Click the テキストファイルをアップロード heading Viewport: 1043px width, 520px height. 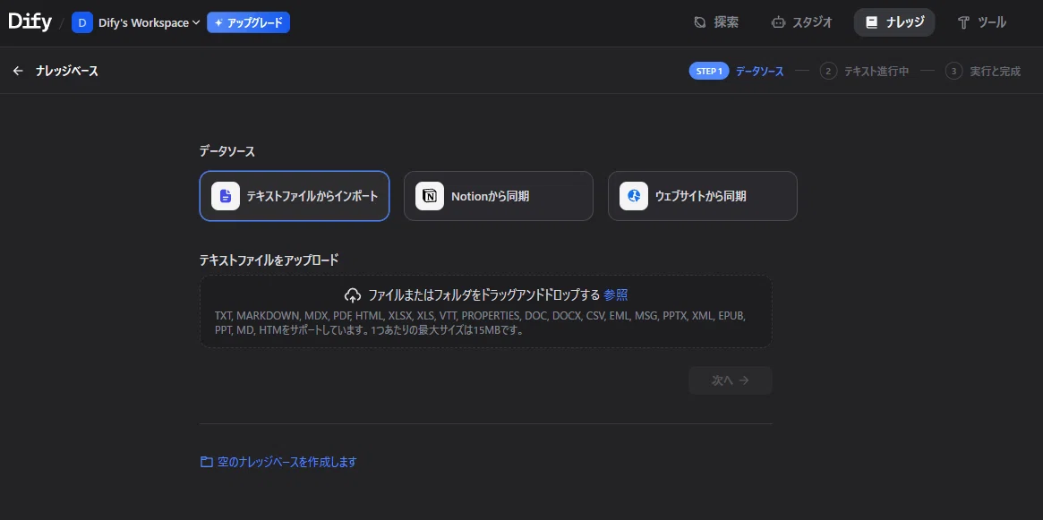pos(269,260)
